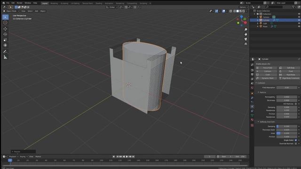Select the Measure tool
301x169 pixels.
(x=5, y=57)
